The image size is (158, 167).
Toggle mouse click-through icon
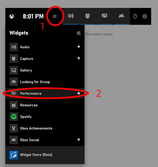pos(135,16)
